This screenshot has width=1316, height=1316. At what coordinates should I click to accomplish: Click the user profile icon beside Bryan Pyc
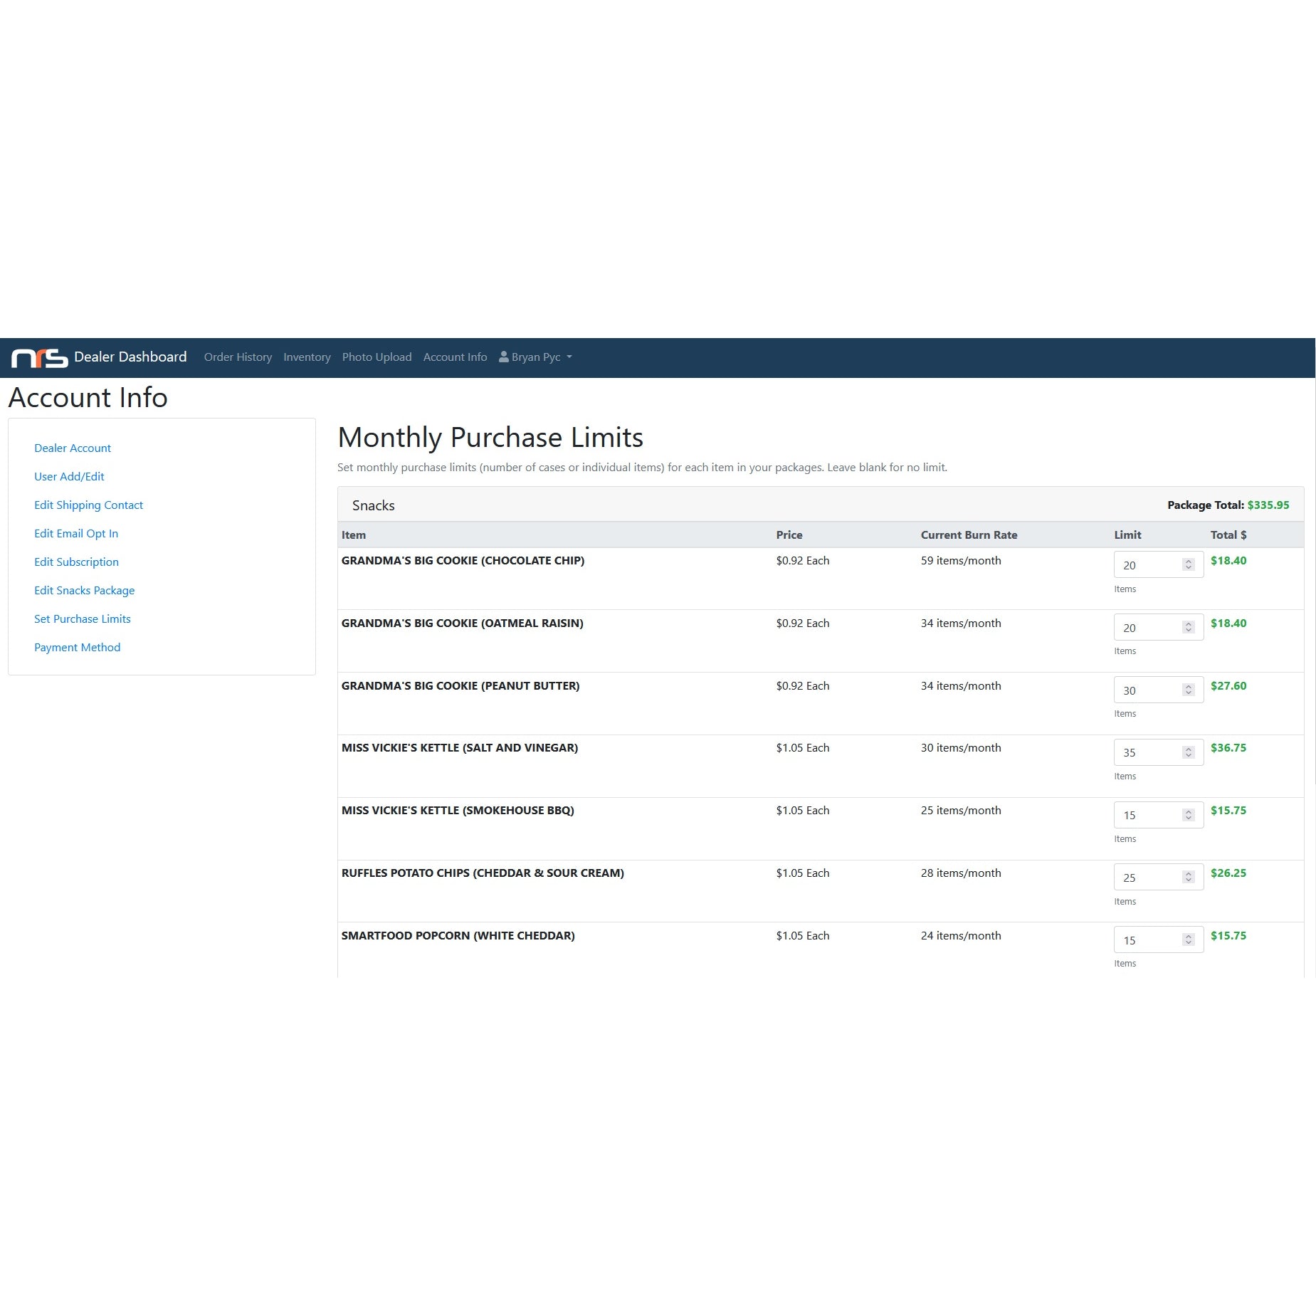point(503,357)
